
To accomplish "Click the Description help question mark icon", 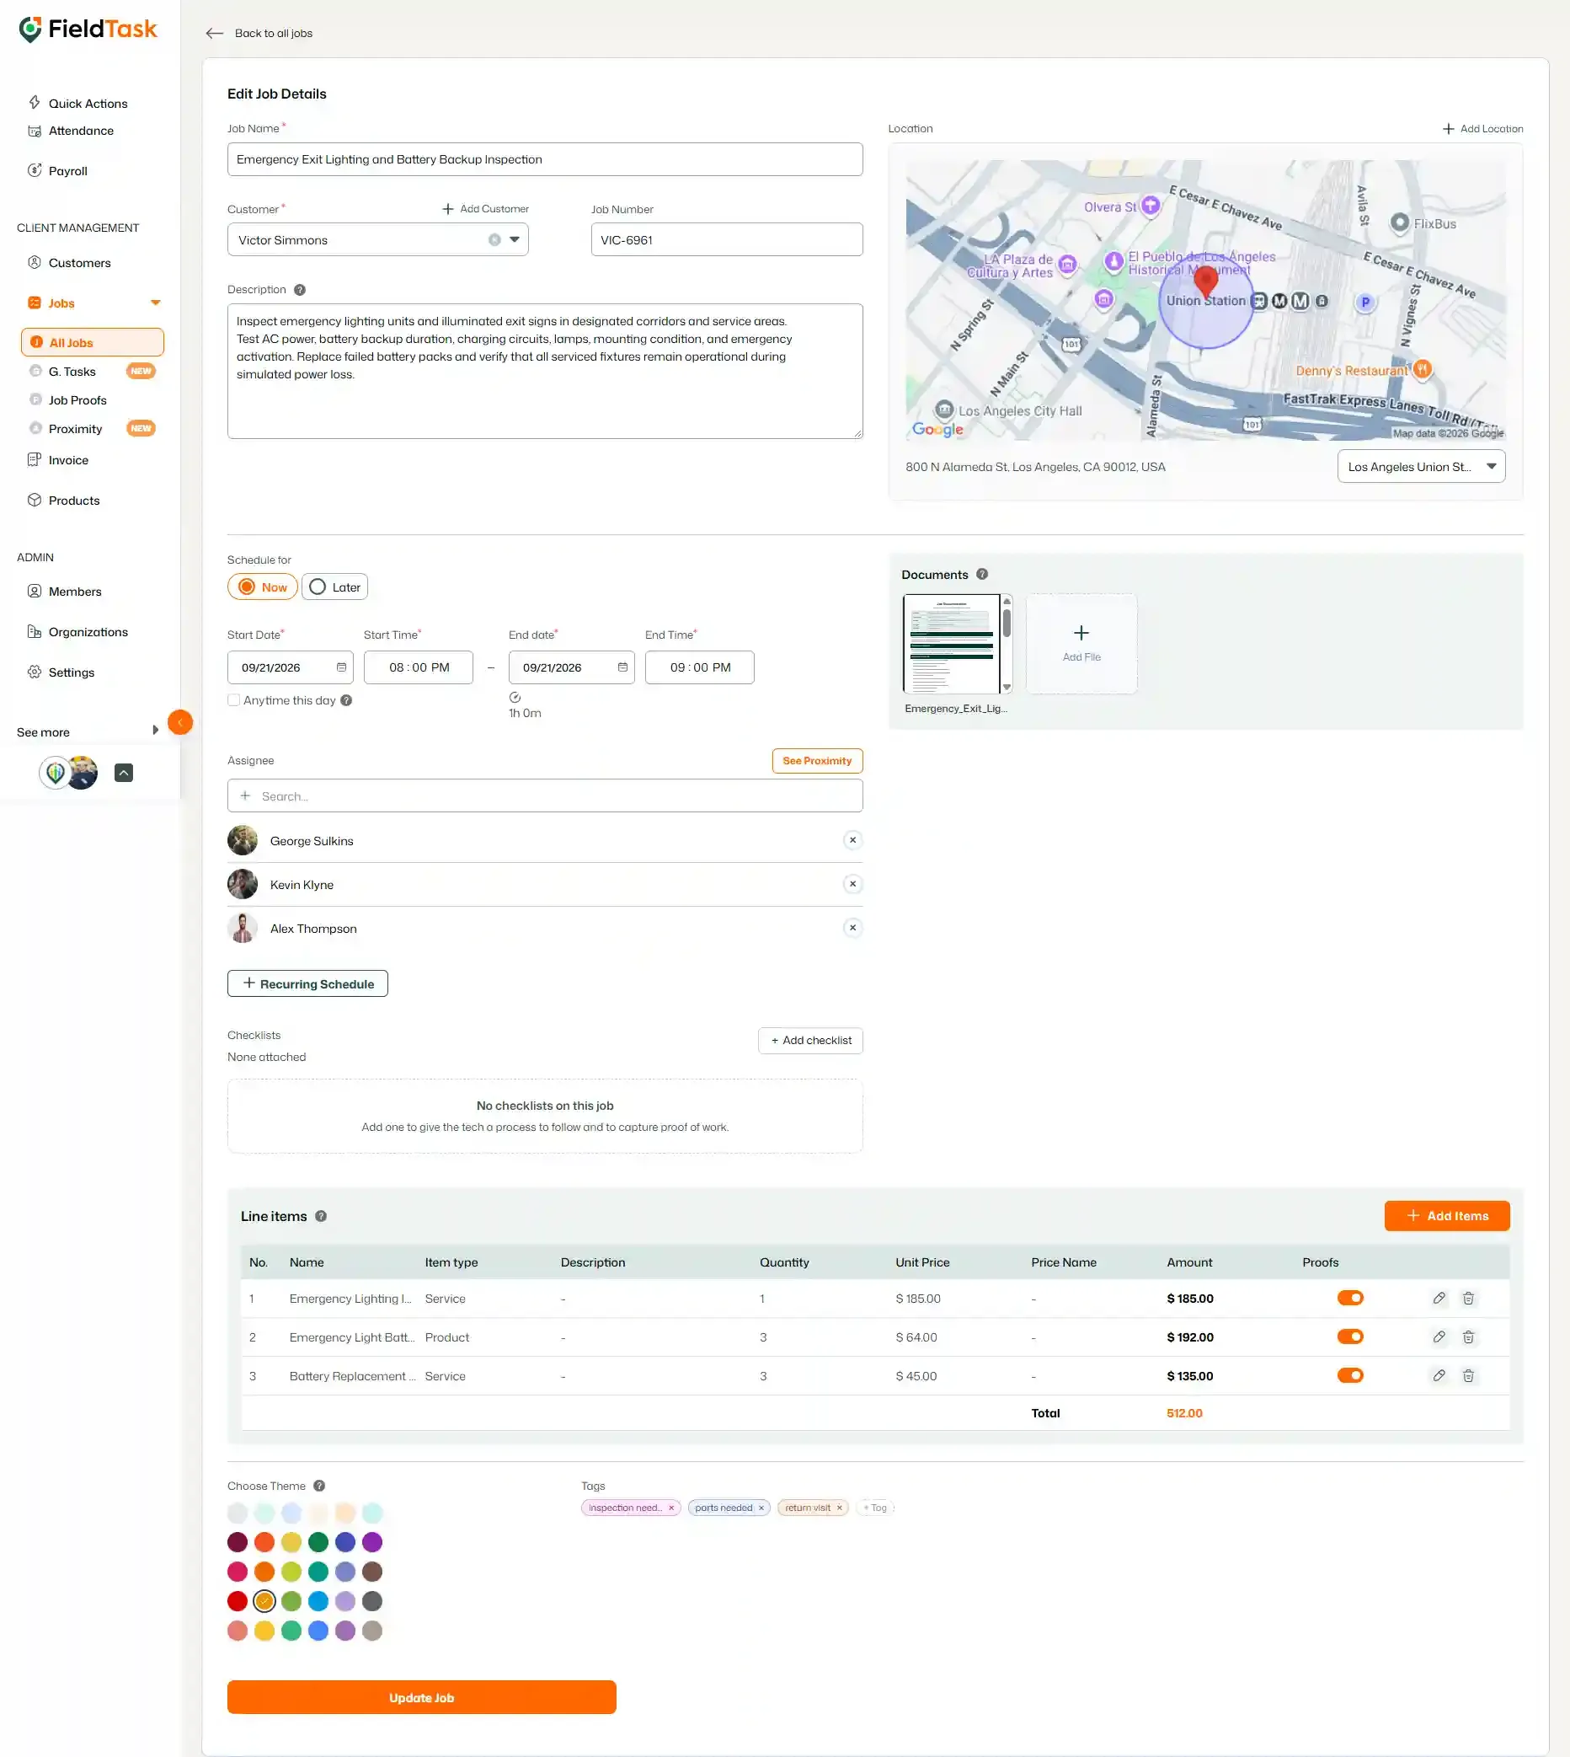I will point(299,290).
